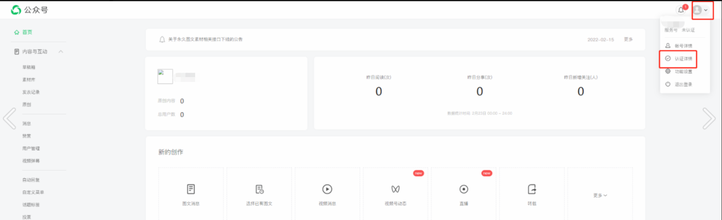
Task: Collapse the 内容与互动 sidebar section
Action: coord(61,51)
